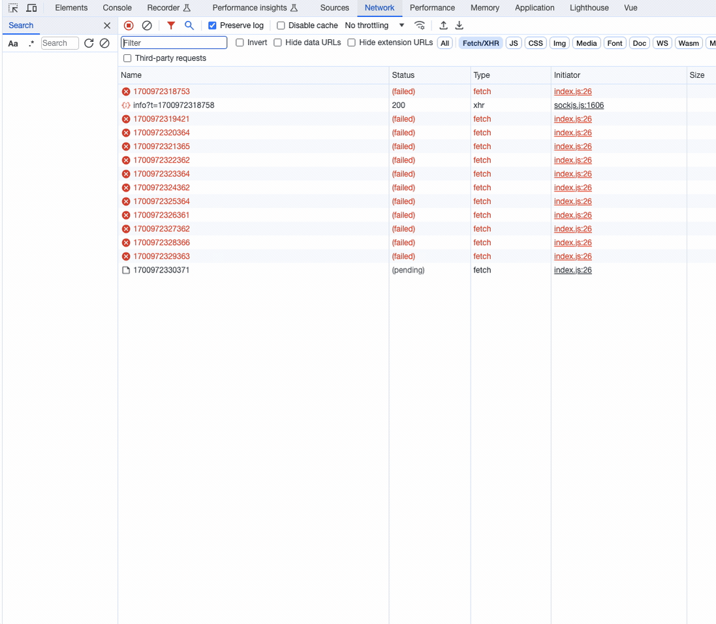Filter requests by Doc type
This screenshot has width=716, height=624.
click(639, 43)
